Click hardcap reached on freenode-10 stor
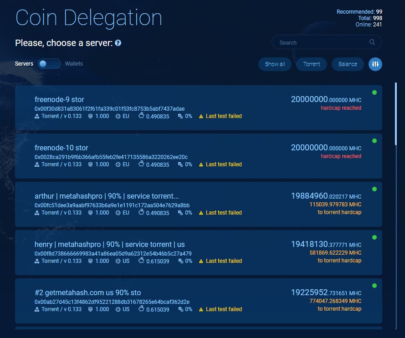The image size is (405, 338). [341, 156]
